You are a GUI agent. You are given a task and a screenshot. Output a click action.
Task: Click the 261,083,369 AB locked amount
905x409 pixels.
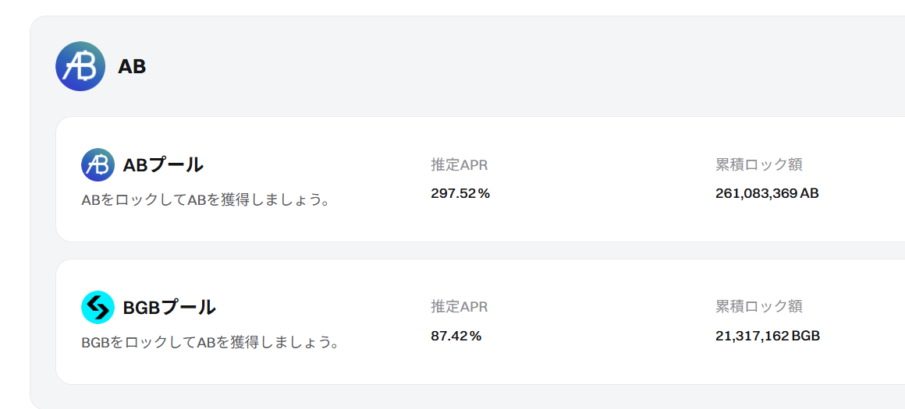(767, 193)
